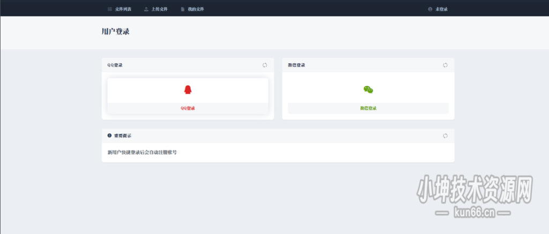Open the 我的文件 menu item

(192, 10)
